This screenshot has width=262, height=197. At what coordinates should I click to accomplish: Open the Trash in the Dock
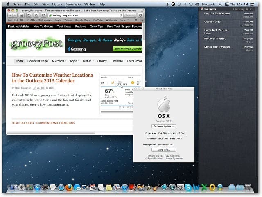(248, 188)
